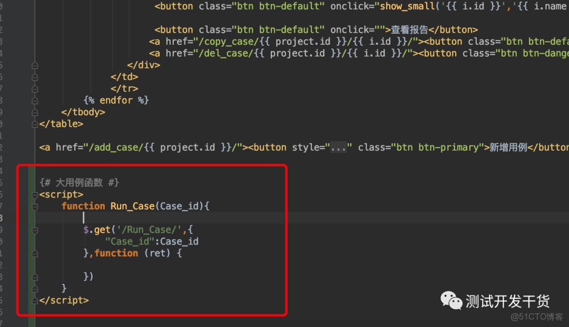Click the btn btn-primary class value
Screen dimensions: 569x327
pos(438,147)
